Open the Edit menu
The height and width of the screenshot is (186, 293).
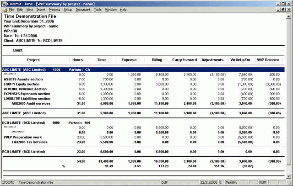pos(20,10)
